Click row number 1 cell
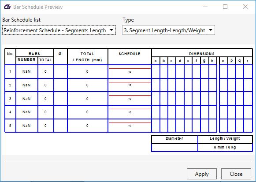 click(10, 71)
